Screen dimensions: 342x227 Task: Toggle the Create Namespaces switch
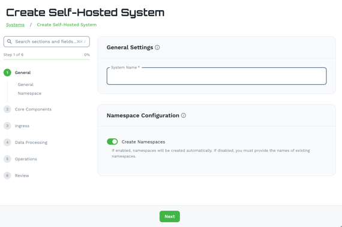point(112,142)
